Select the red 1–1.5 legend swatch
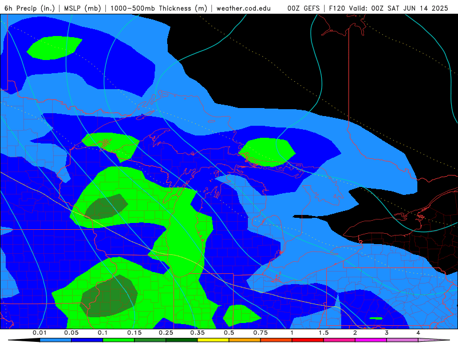 [308, 340]
